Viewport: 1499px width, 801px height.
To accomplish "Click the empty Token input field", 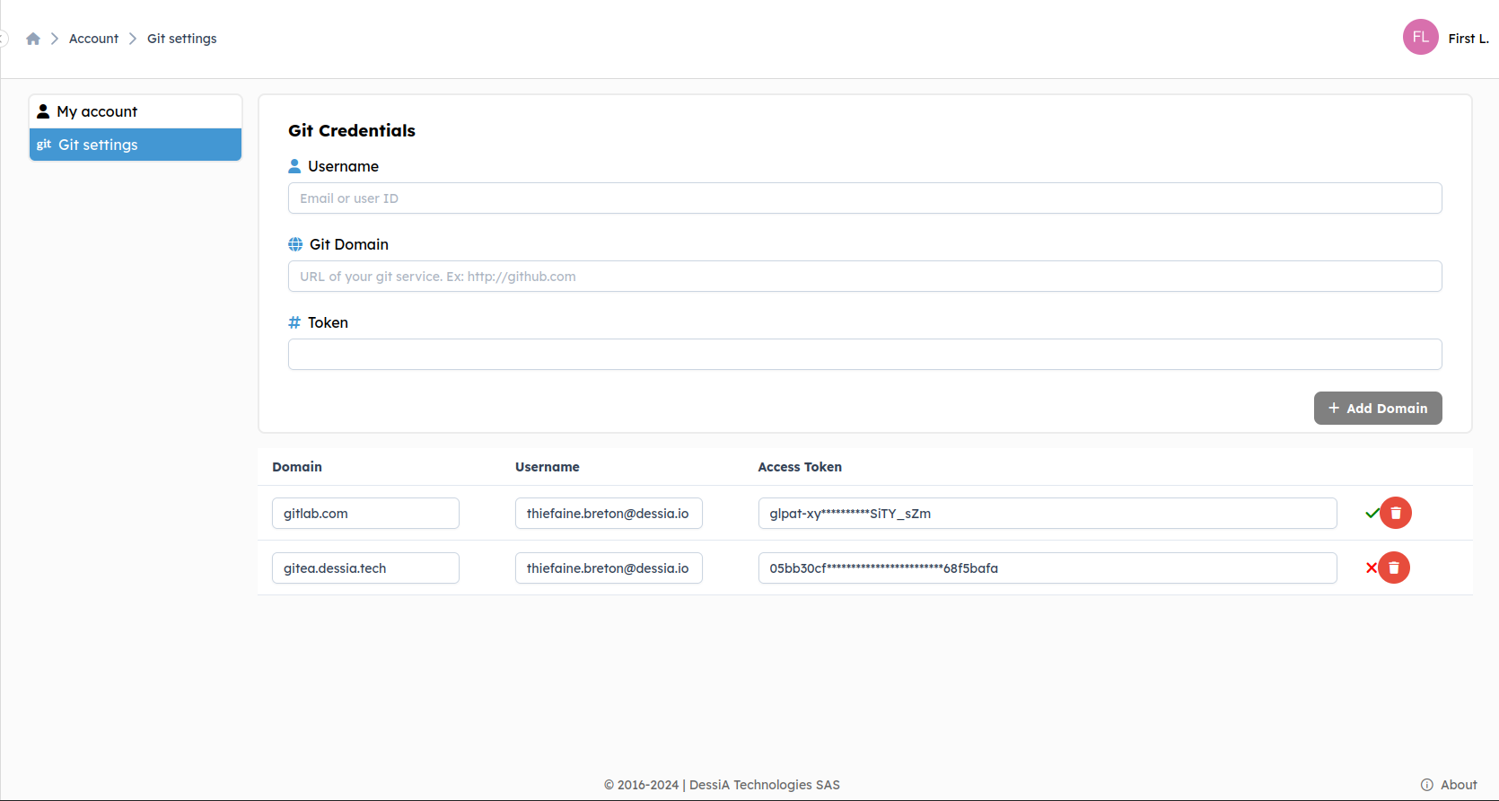I will pyautogui.click(x=864, y=355).
